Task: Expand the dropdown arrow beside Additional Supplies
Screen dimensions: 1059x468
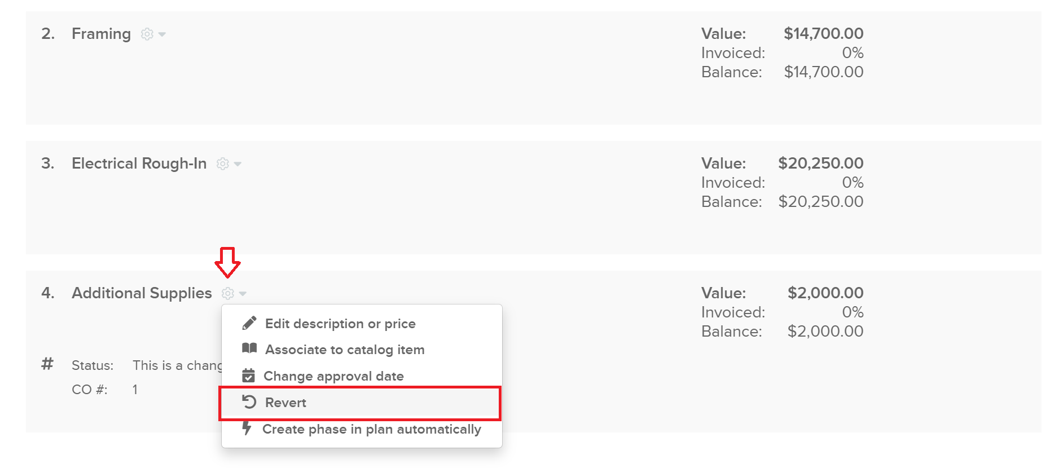Action: coord(243,293)
